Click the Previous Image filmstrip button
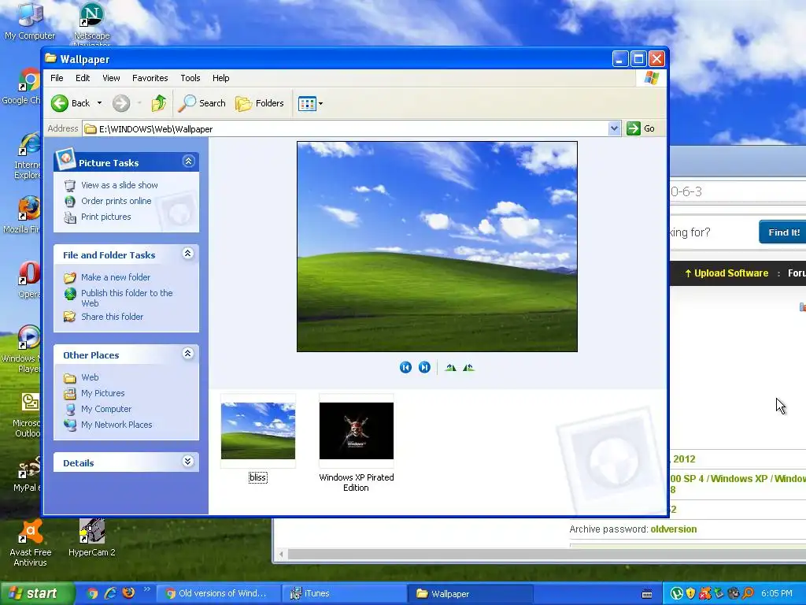This screenshot has width=806, height=605. tap(405, 367)
